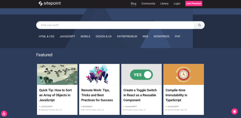Open the accessibility widget icon

click(x=4, y=113)
